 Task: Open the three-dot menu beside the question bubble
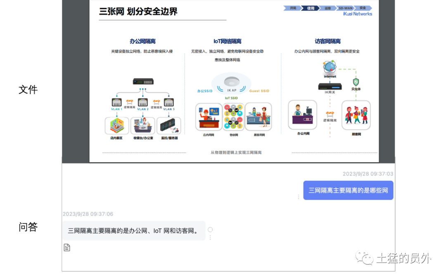[299, 196]
